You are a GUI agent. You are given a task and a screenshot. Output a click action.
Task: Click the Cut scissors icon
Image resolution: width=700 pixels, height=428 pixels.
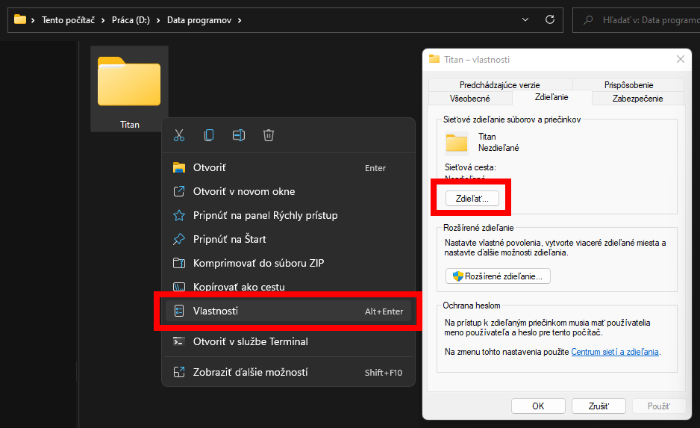tap(179, 135)
